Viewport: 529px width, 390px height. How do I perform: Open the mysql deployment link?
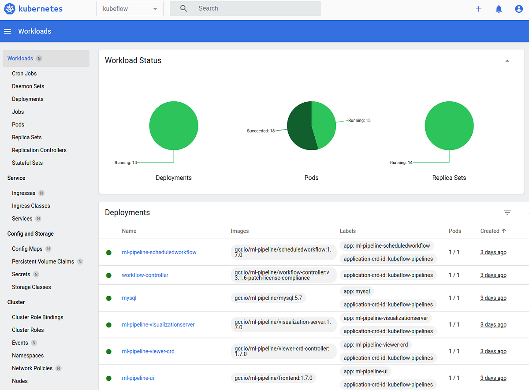point(129,298)
